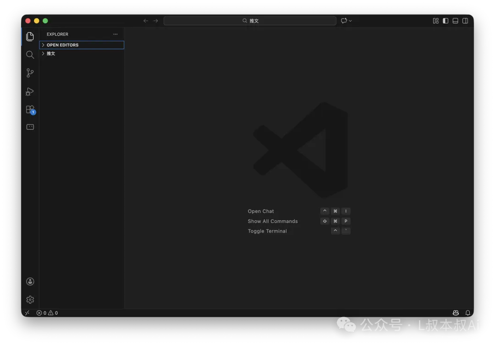Open the Remote Explorer view icon
This screenshot has width=495, height=345.
30,127
